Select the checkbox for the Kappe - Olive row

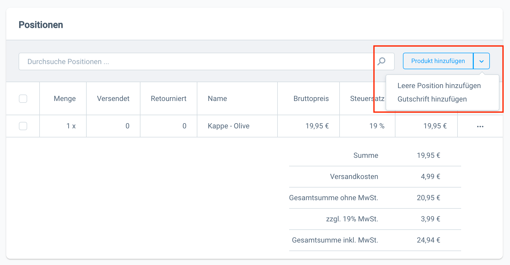point(23,126)
